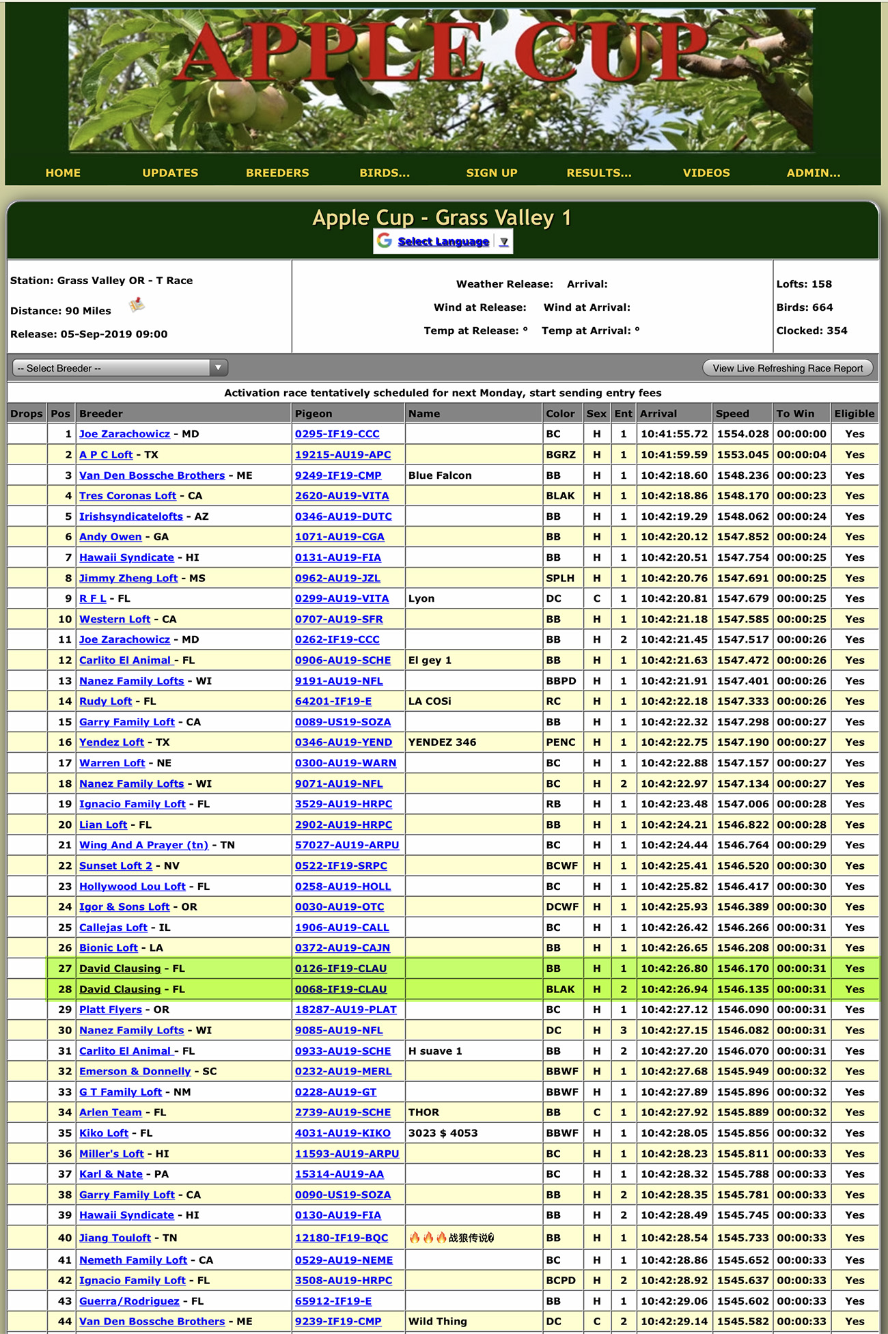This screenshot has height=1334, width=888.
Task: Open Irishsyndicatelofts breeder link
Action: [131, 516]
